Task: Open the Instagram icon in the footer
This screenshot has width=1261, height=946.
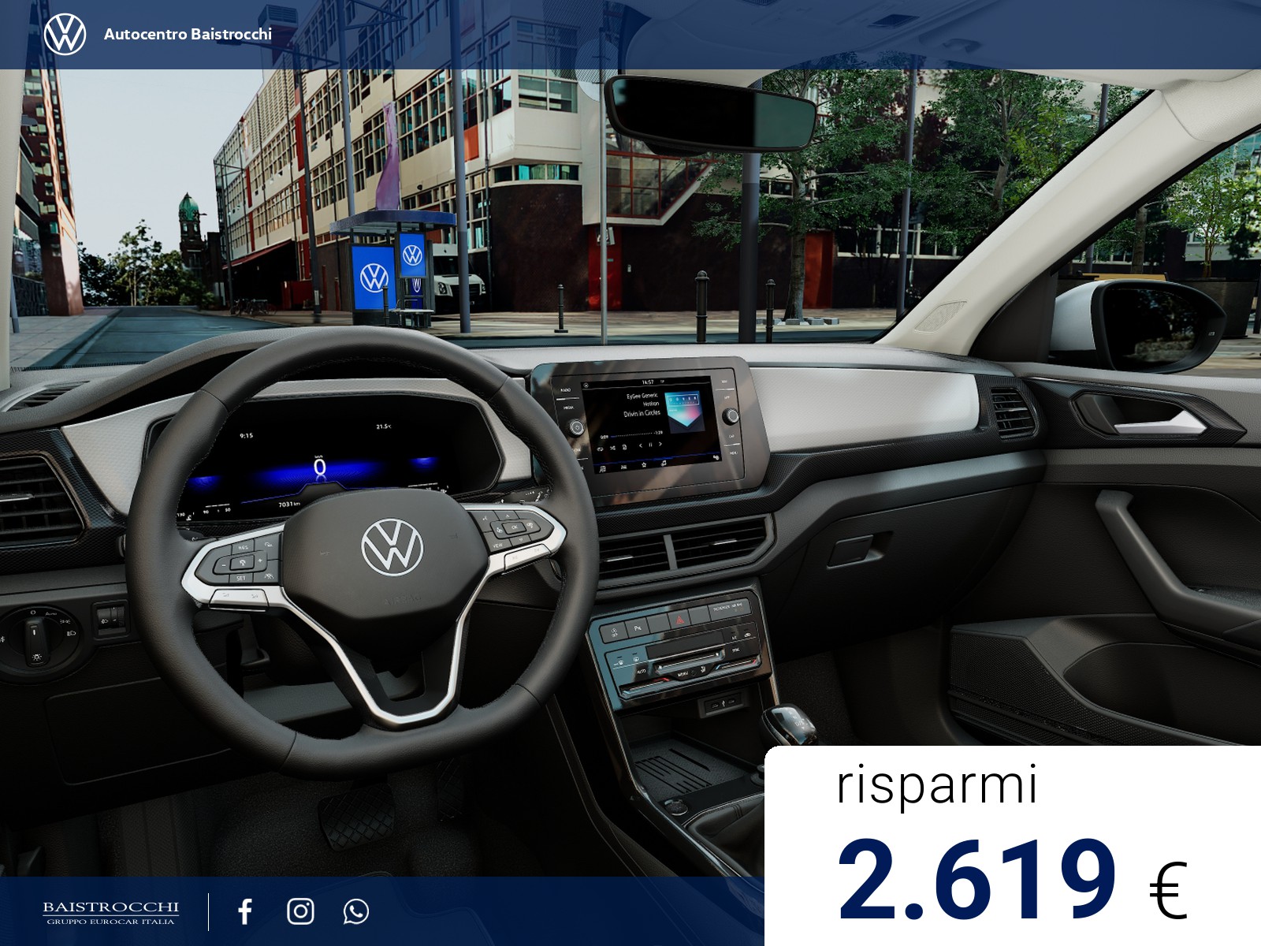Action: coord(300,911)
